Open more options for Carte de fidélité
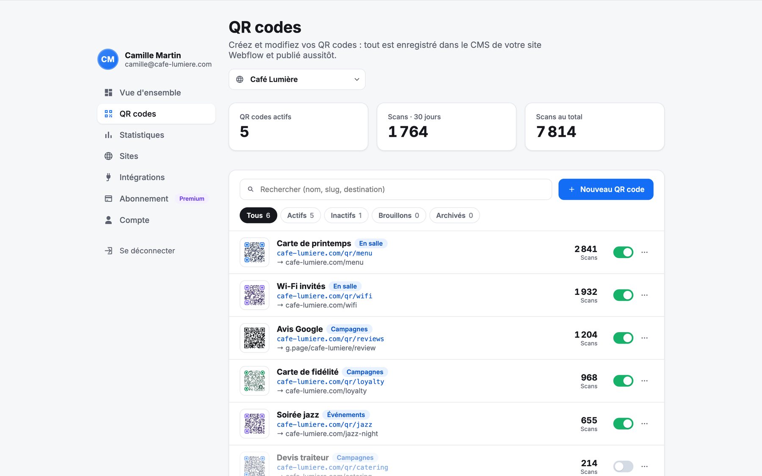 tap(644, 380)
